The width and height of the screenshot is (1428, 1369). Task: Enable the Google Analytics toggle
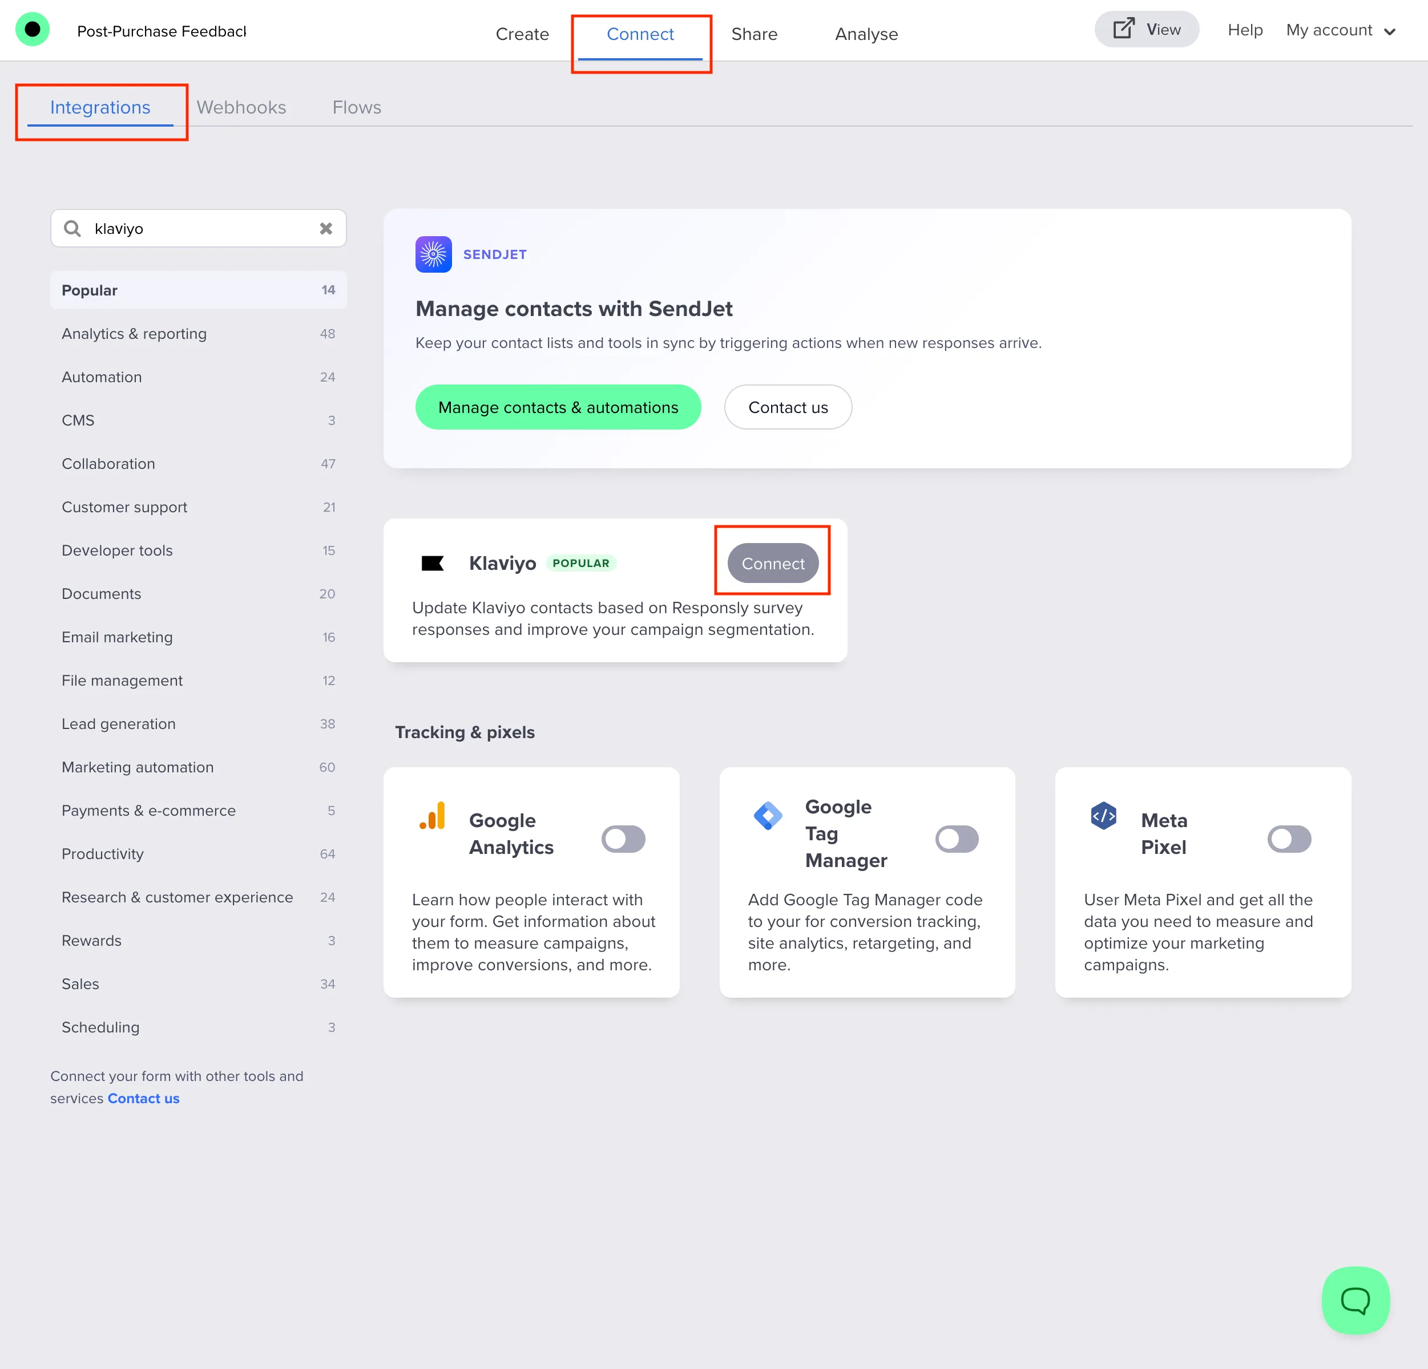pyautogui.click(x=623, y=839)
